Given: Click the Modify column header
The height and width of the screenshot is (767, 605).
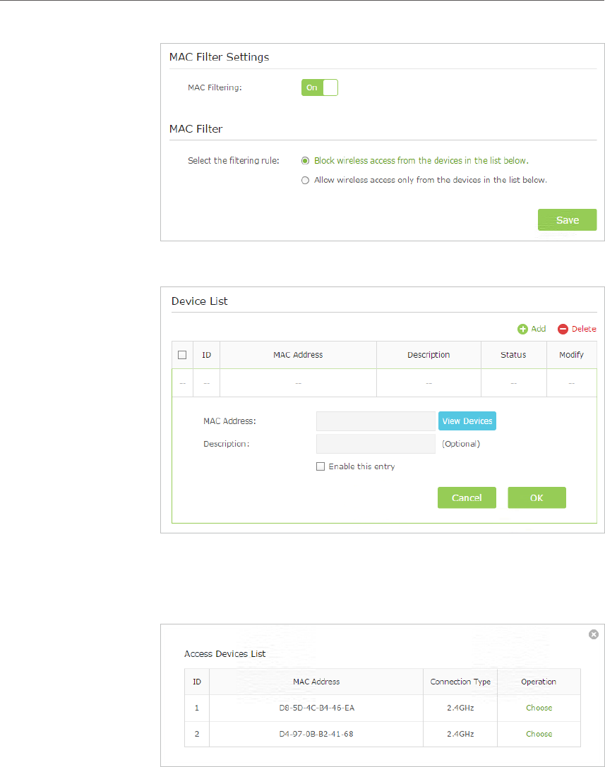Looking at the screenshot, I should coord(572,355).
